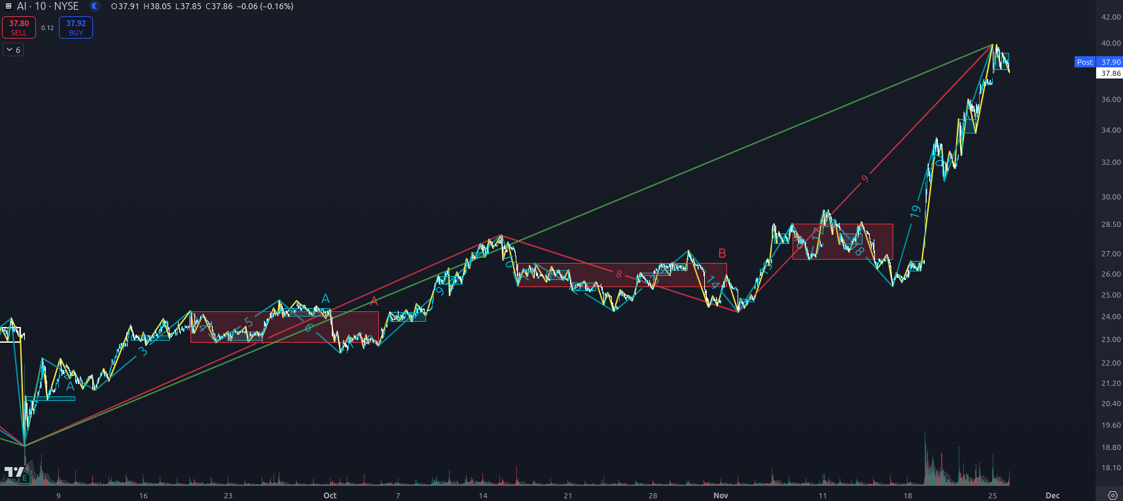This screenshot has height=501, width=1123.
Task: Click the Post market price label
Action: tap(1084, 62)
